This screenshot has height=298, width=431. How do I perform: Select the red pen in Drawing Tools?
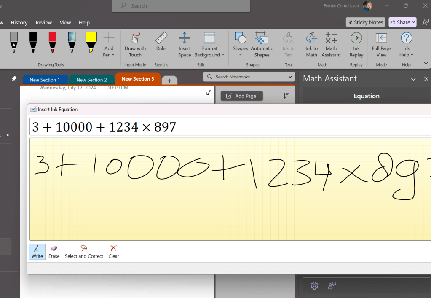[53, 43]
